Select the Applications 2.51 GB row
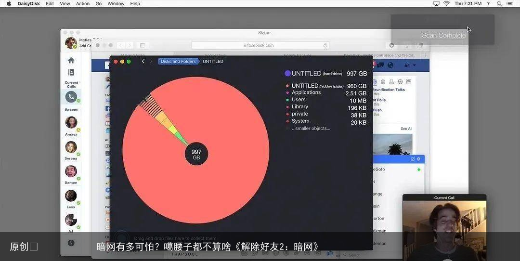Viewport: 520px width, 261px height. [326, 93]
